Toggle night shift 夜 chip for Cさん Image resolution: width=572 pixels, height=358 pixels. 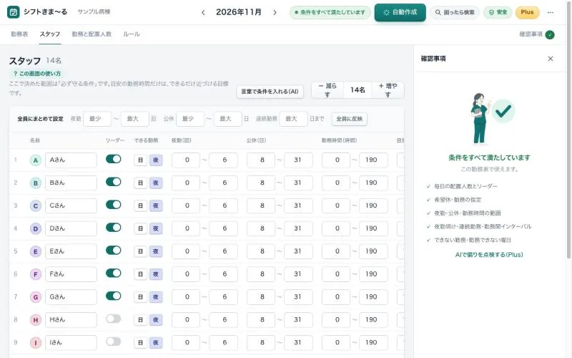coord(156,205)
